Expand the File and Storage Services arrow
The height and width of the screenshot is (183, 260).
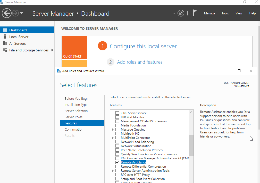click(52, 50)
